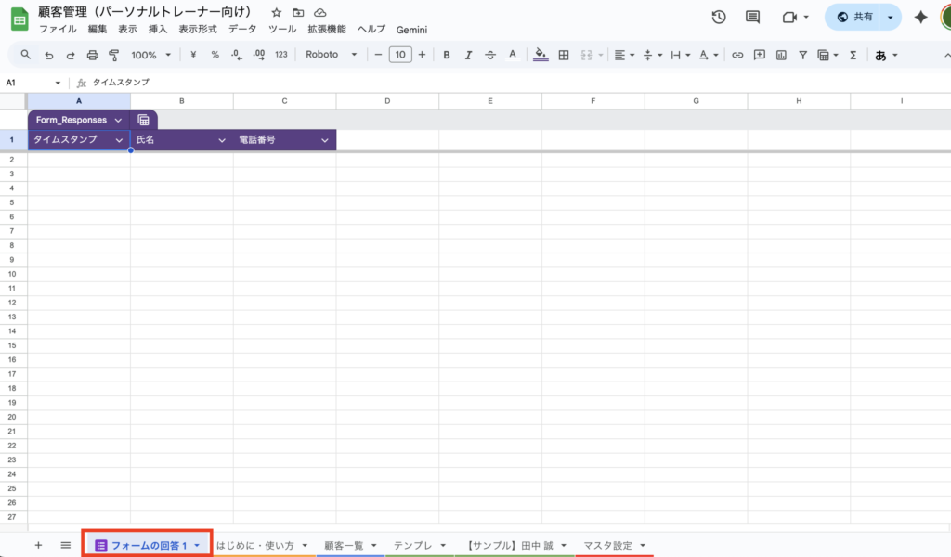
Task: Open the comments panel icon
Action: coord(752,17)
